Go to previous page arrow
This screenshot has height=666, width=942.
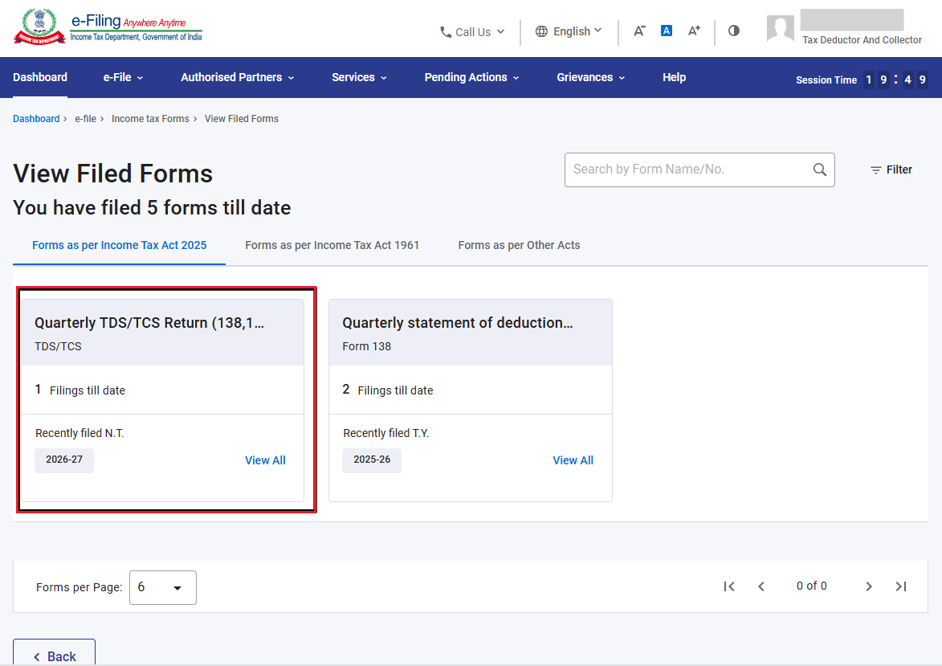pyautogui.click(x=761, y=586)
